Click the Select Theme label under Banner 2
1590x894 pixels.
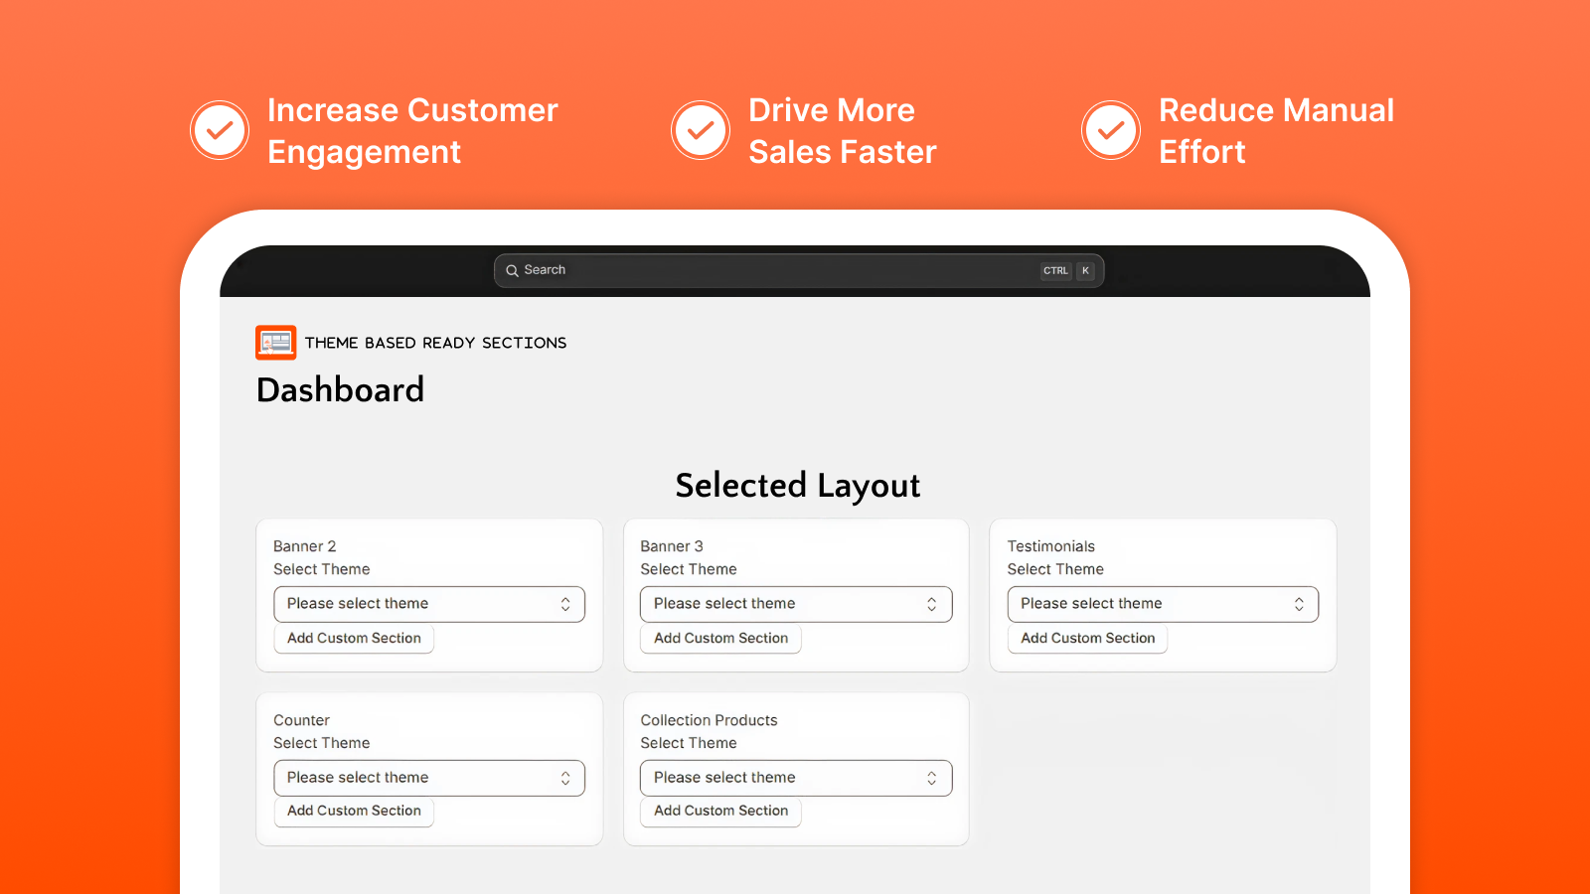(322, 569)
